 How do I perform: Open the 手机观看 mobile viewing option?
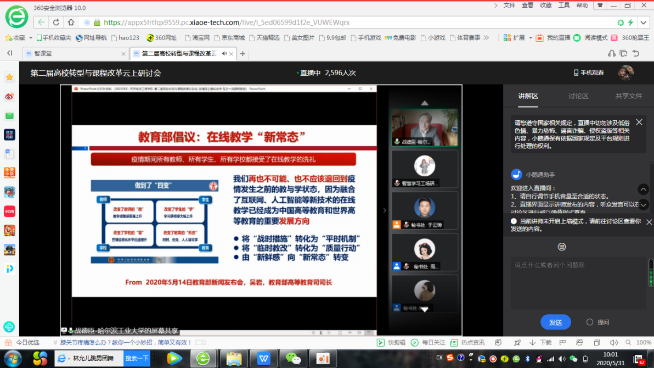(588, 73)
